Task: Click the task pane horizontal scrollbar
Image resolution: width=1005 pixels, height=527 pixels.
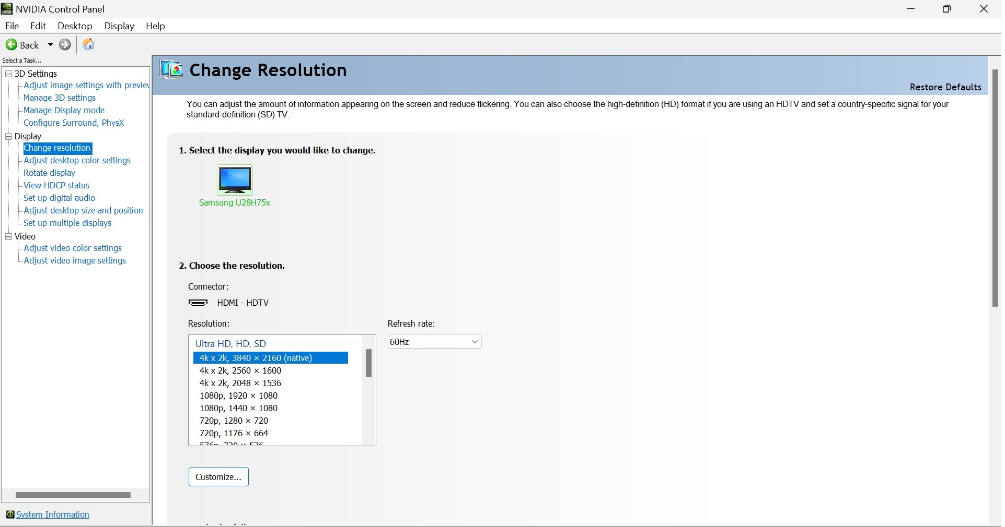Action: coord(73,495)
